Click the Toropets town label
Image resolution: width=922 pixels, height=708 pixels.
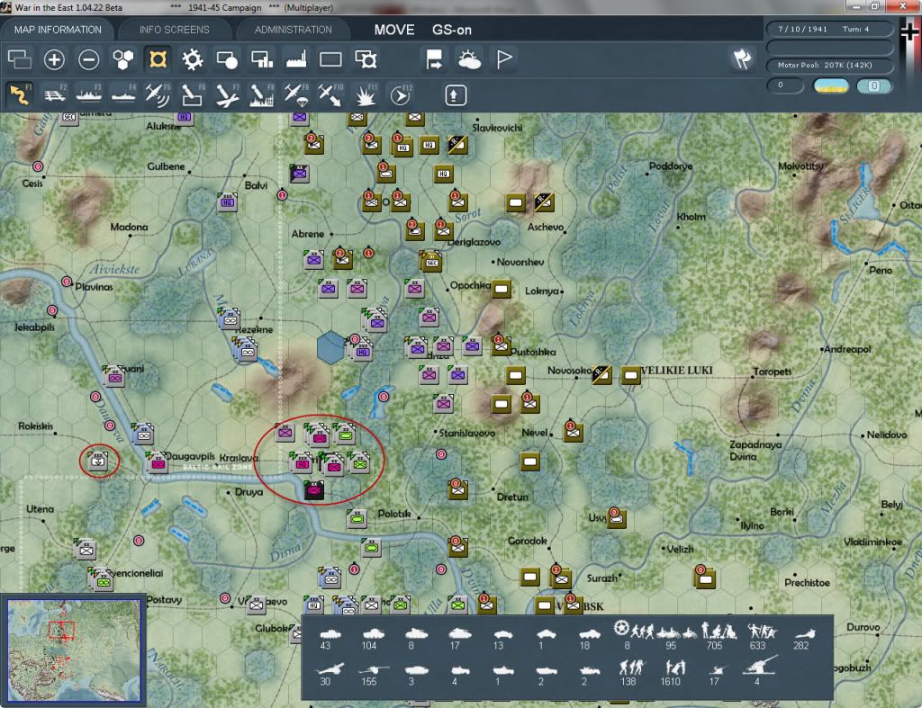click(772, 372)
